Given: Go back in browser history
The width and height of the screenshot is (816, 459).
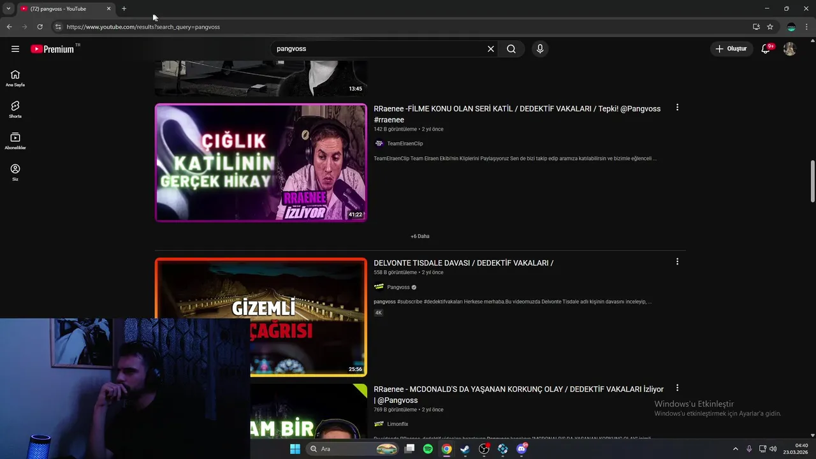Looking at the screenshot, I should pyautogui.click(x=9, y=27).
